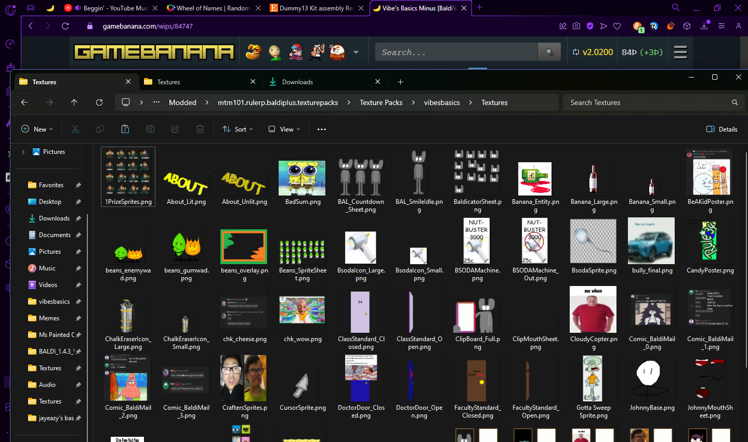Open the See more ellipsis in toolbar

(322, 129)
